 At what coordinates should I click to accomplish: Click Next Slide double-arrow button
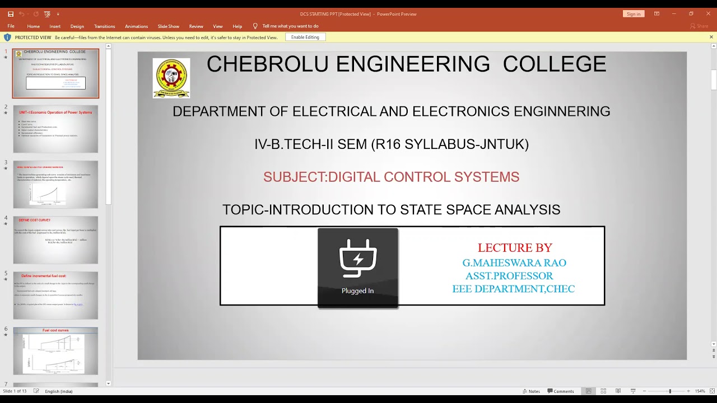[713, 357]
